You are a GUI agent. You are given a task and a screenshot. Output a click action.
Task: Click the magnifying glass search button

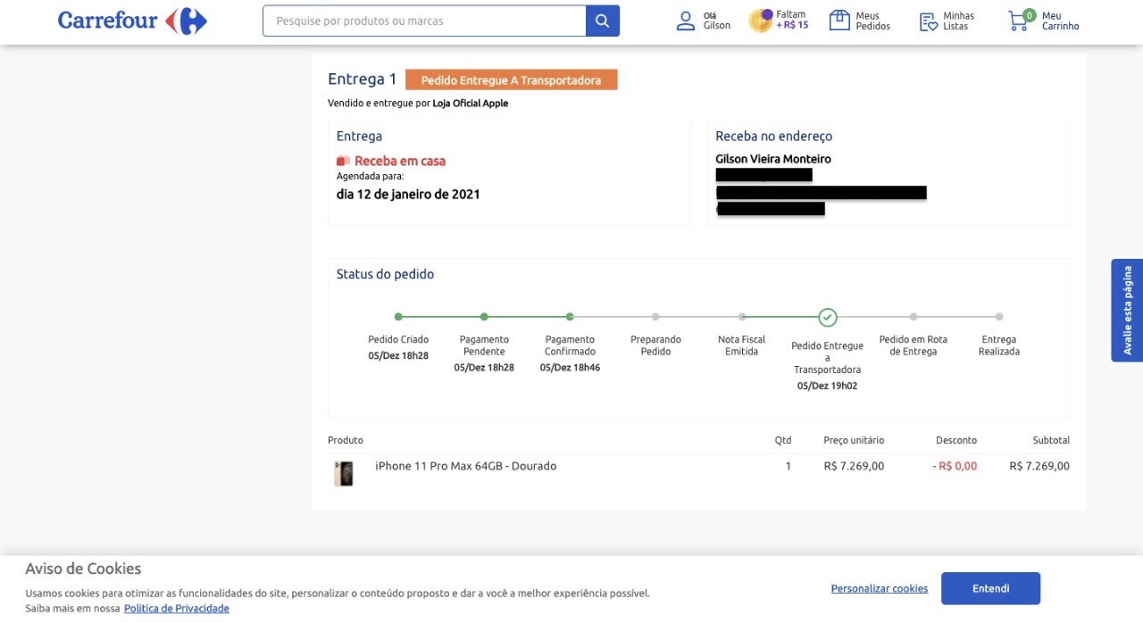(603, 21)
